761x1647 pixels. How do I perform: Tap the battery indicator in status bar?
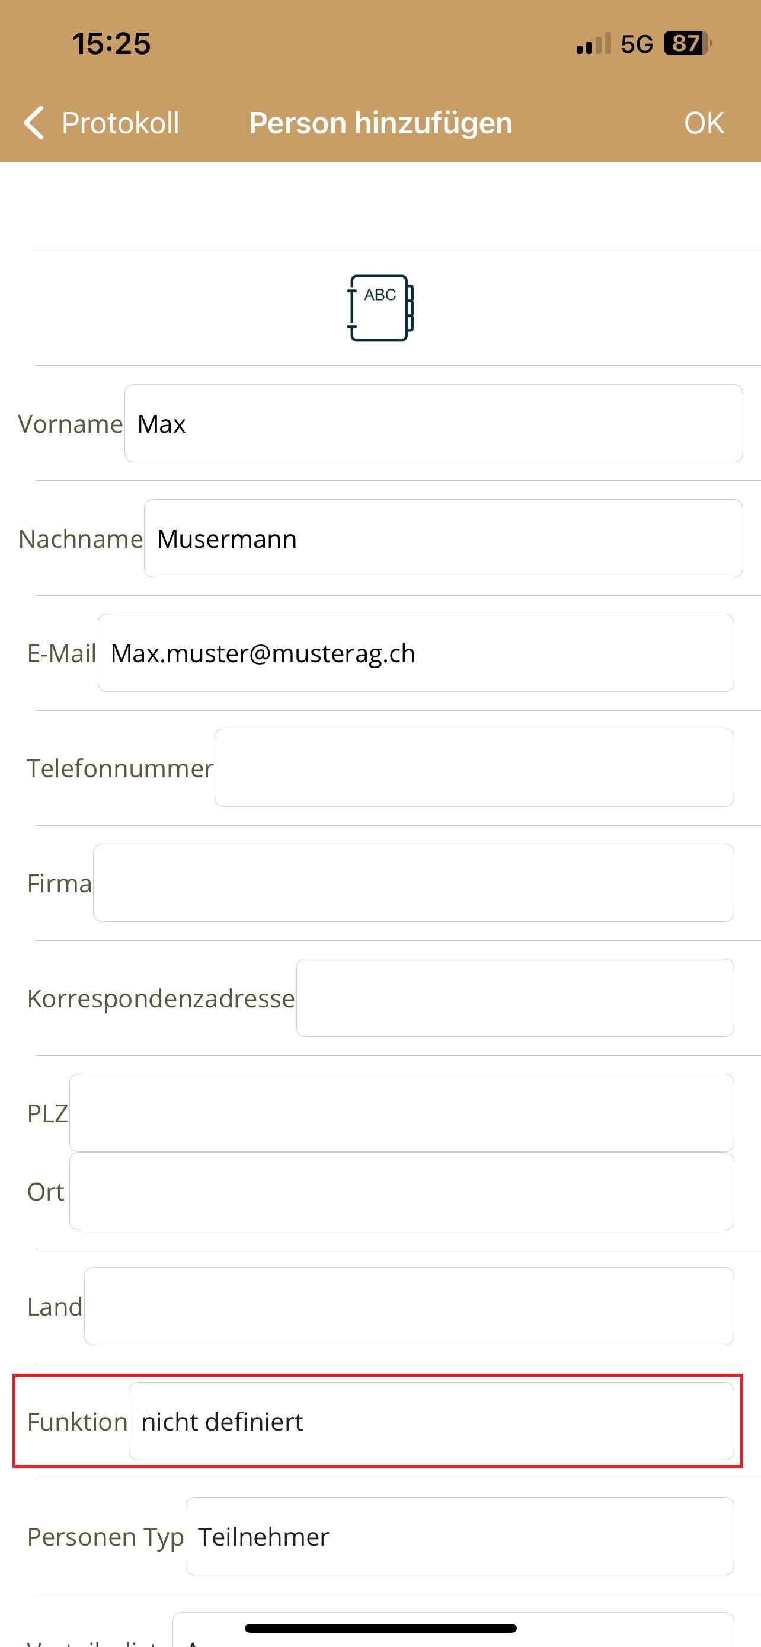(x=687, y=43)
